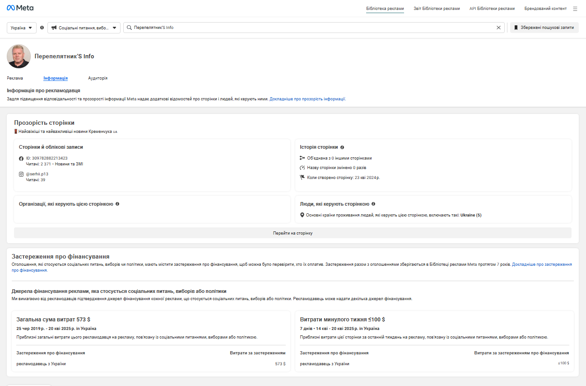Open the hamburger menu icon
586x386 pixels.
[575, 9]
